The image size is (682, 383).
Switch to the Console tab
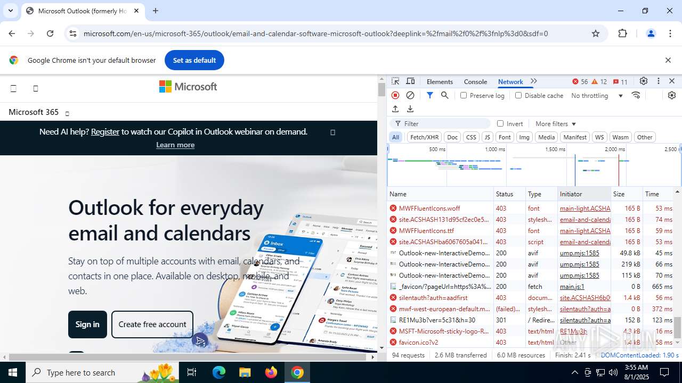[x=475, y=81]
